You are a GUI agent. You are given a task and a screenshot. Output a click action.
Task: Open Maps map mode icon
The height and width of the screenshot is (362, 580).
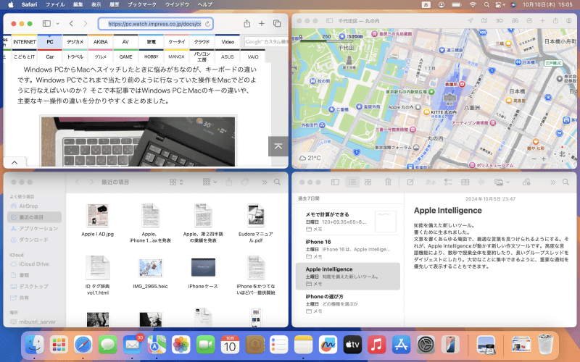[x=484, y=21]
